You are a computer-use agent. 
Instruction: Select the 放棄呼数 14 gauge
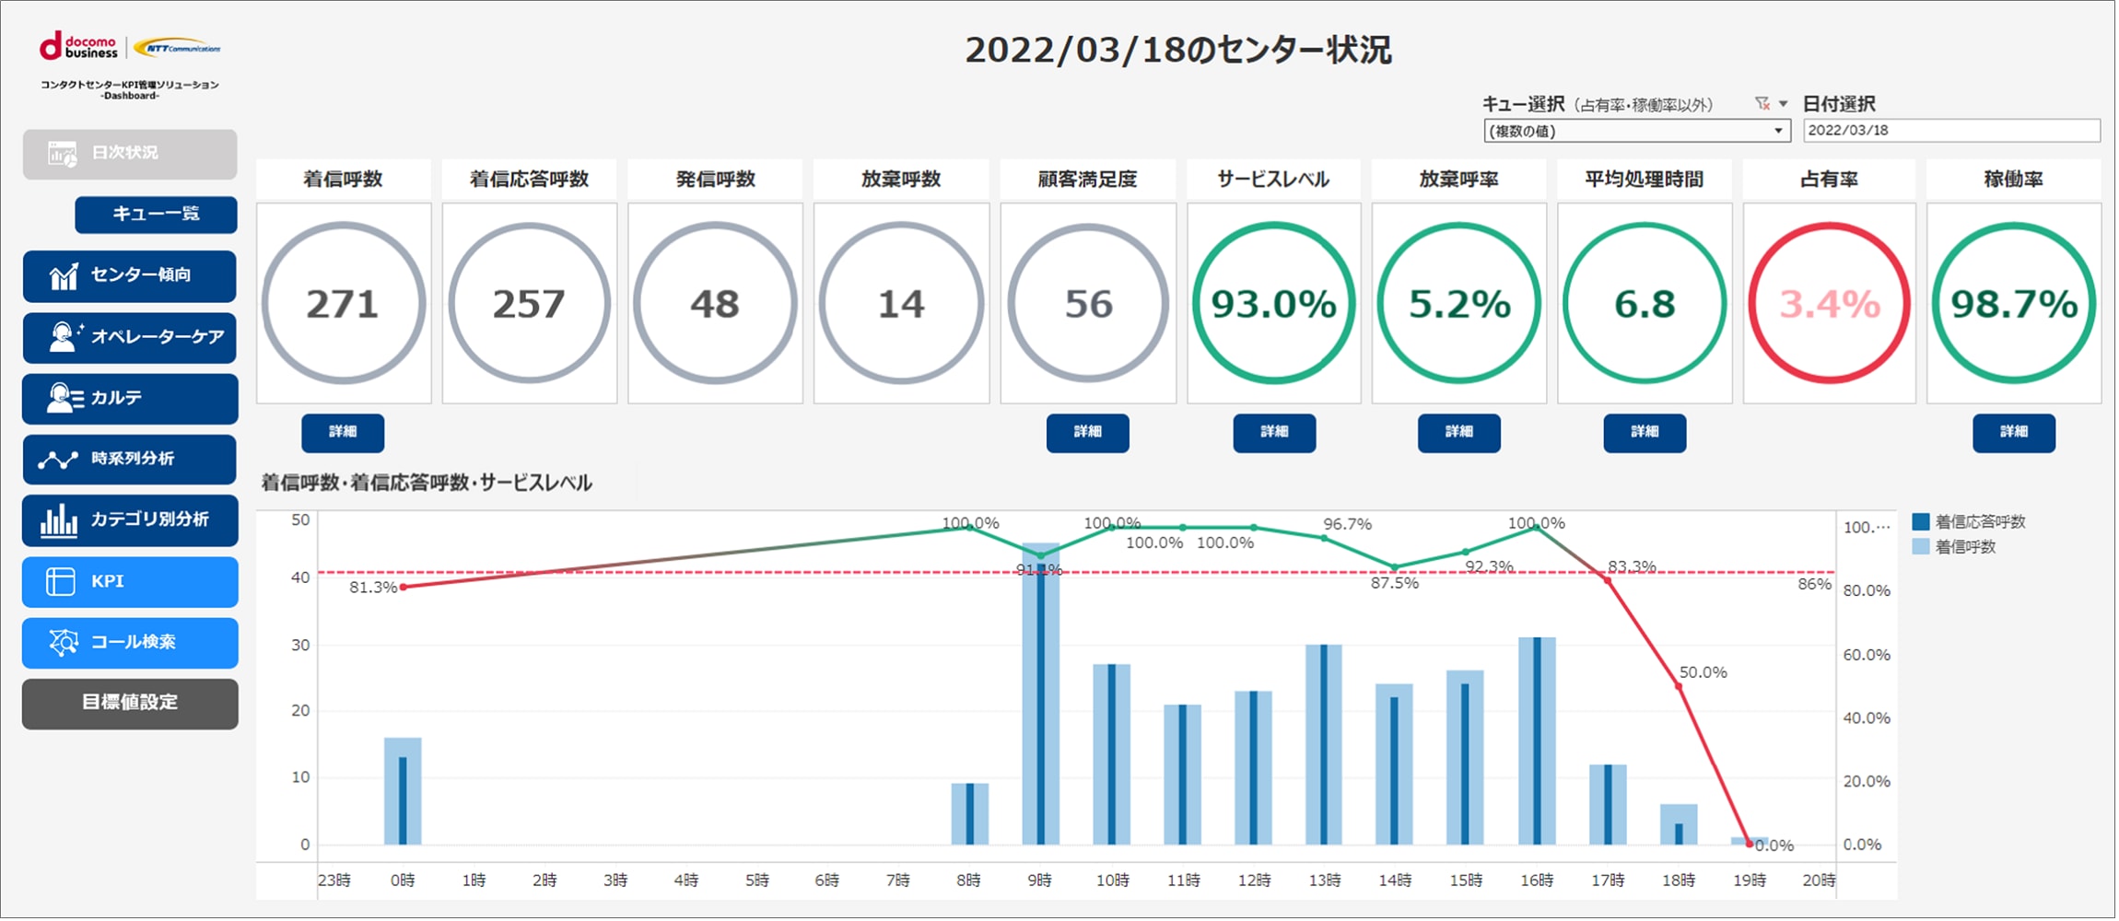tap(901, 303)
